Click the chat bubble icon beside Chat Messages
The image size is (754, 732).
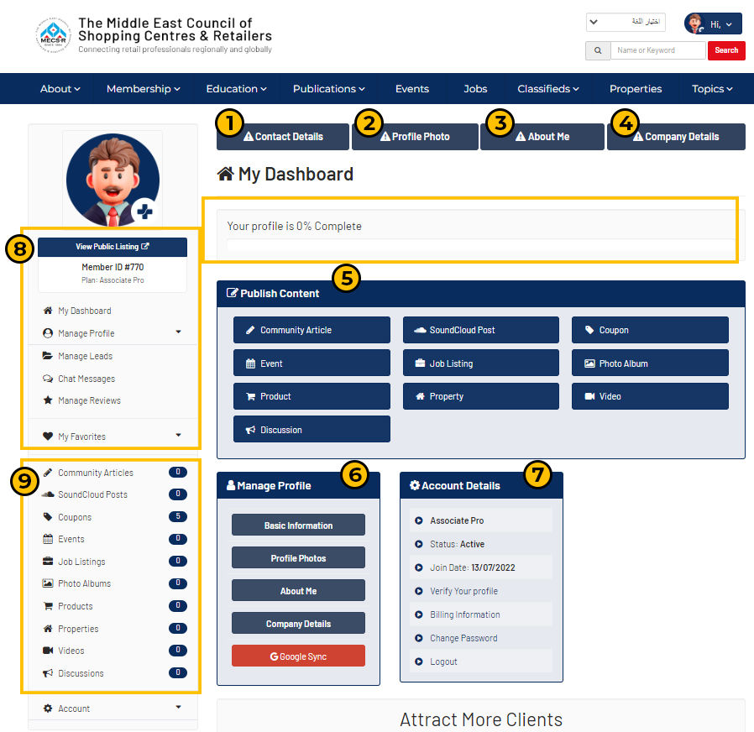[48, 379]
